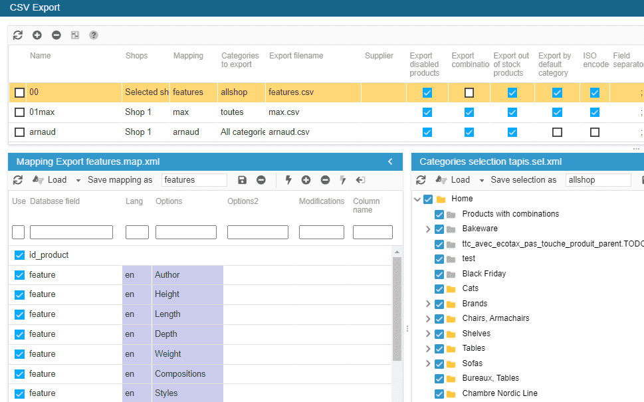Tick the checkbox for the 01max row

(20, 112)
